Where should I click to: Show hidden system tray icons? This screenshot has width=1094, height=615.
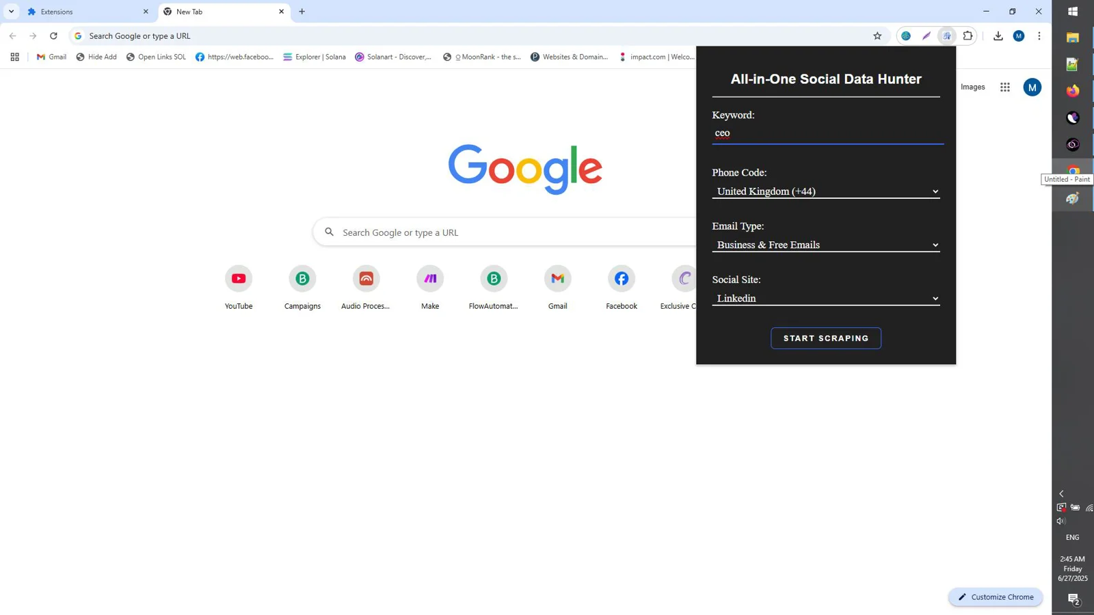coord(1061,493)
